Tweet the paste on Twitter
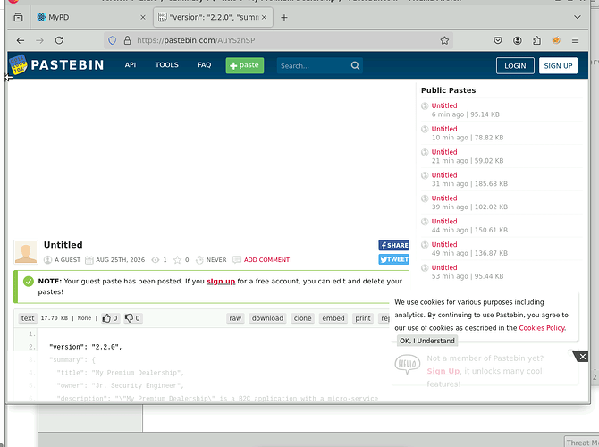Viewport: 599px width, 447px height. tap(394, 259)
